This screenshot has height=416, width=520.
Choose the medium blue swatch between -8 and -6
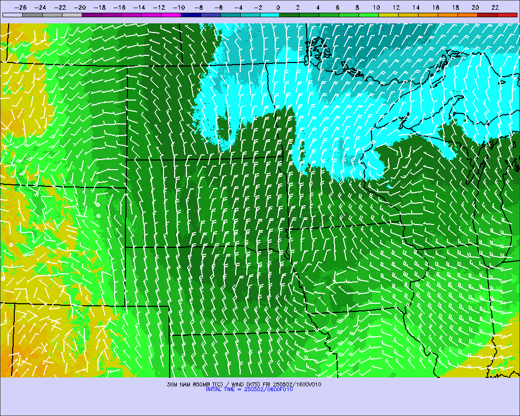point(211,15)
